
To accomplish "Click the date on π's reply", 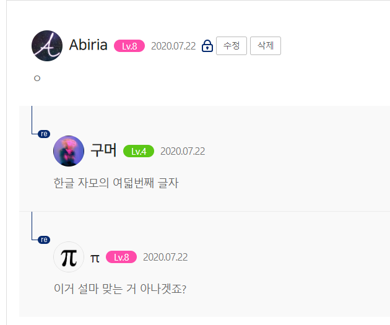I will (x=165, y=257).
